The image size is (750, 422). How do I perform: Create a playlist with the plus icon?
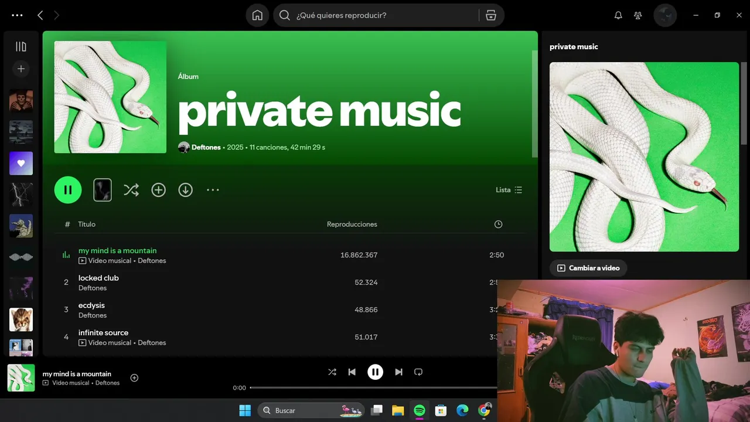21,69
